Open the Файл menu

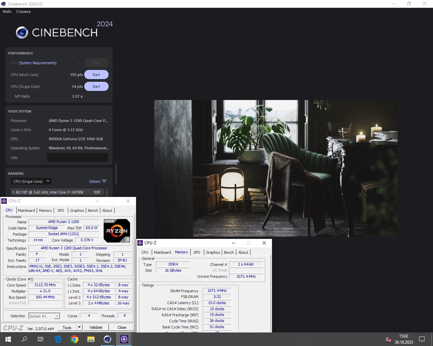tap(7, 11)
